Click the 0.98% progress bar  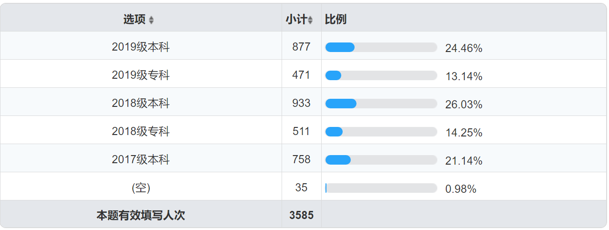381,188
